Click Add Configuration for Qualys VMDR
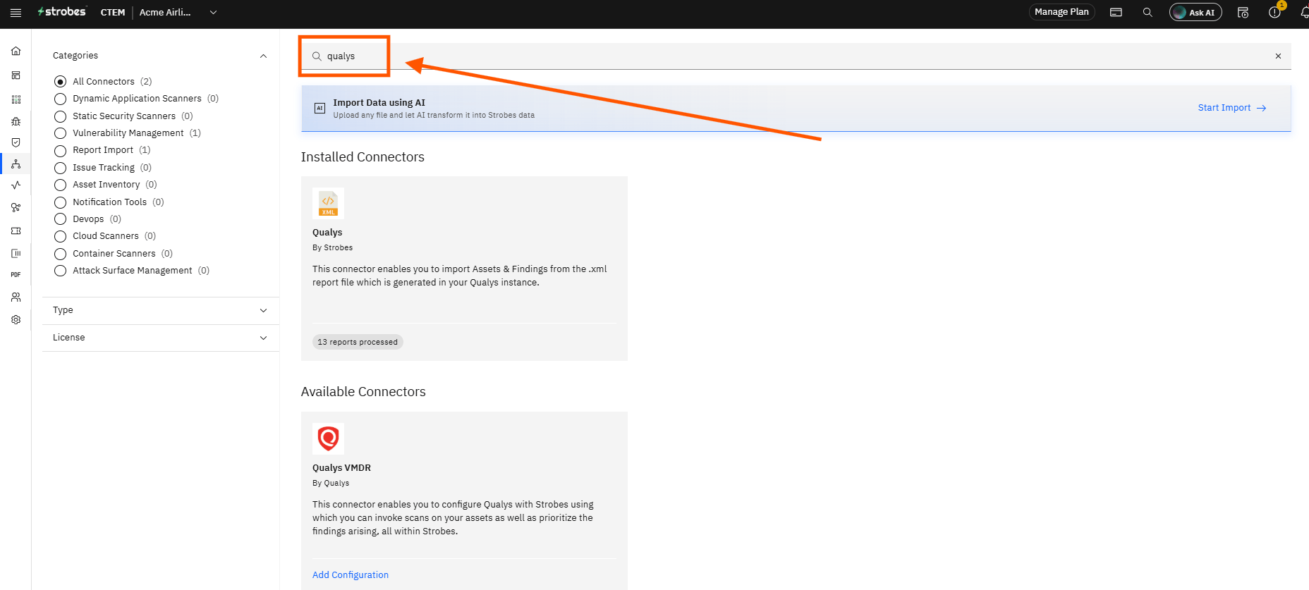Image resolution: width=1309 pixels, height=590 pixels. click(351, 575)
